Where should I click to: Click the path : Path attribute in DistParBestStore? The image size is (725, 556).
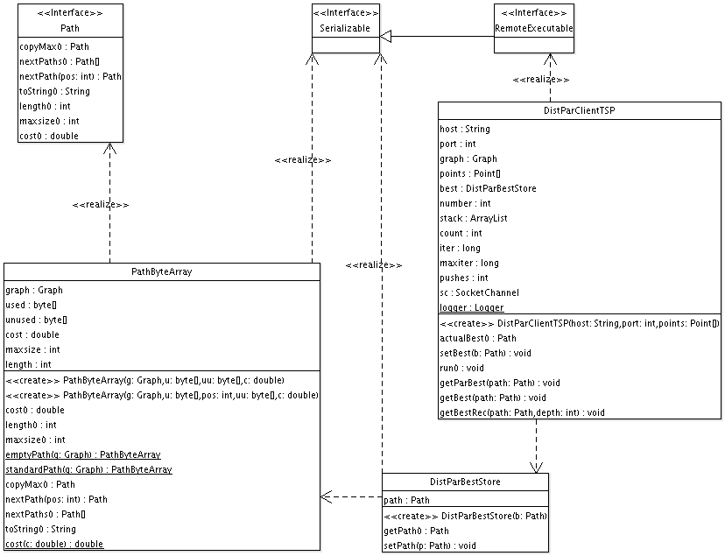pos(407,501)
